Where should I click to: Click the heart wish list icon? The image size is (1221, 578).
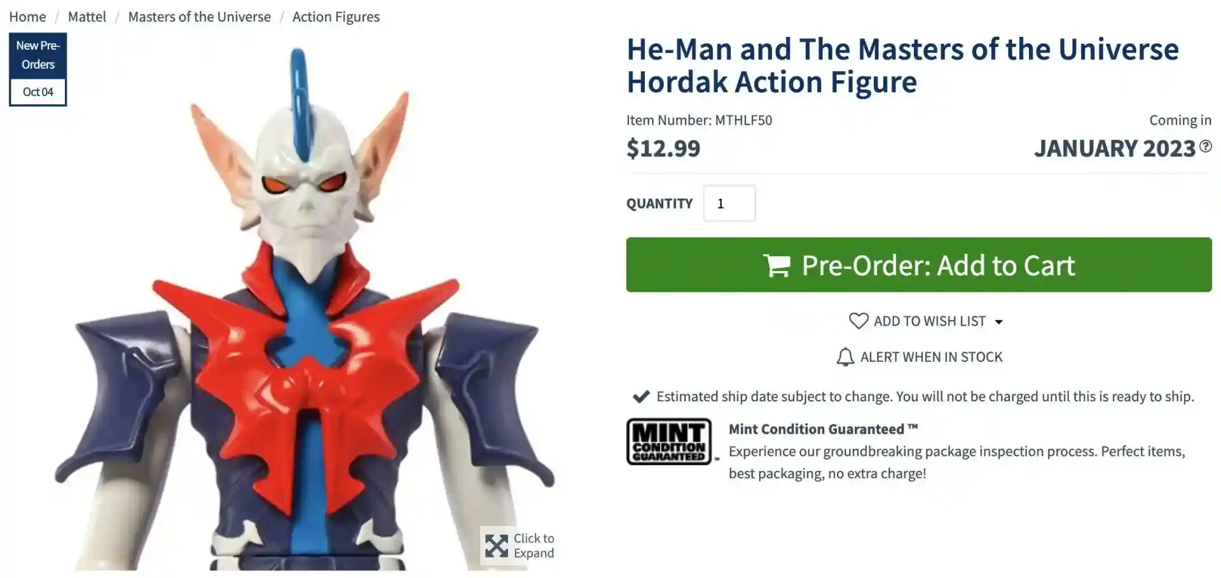859,321
